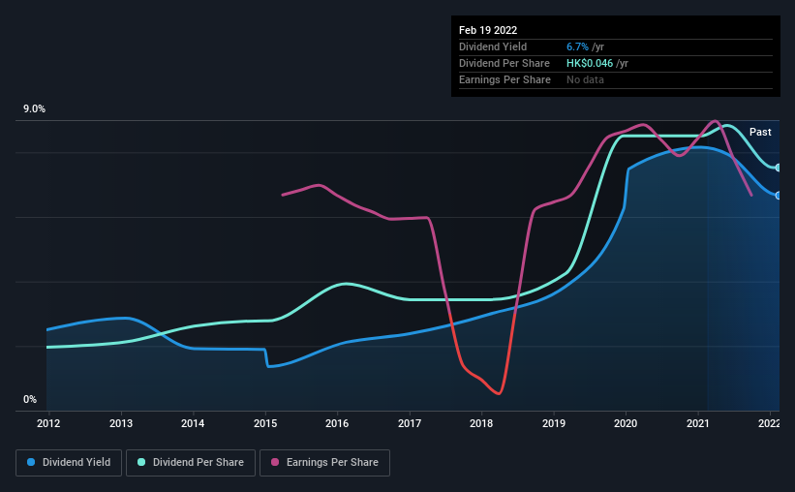The height and width of the screenshot is (492, 795).
Task: Click the 2020 x-axis label
Action: pyautogui.click(x=626, y=423)
